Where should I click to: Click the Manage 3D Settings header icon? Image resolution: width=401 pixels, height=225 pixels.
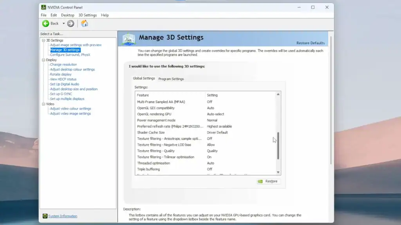[x=128, y=39]
